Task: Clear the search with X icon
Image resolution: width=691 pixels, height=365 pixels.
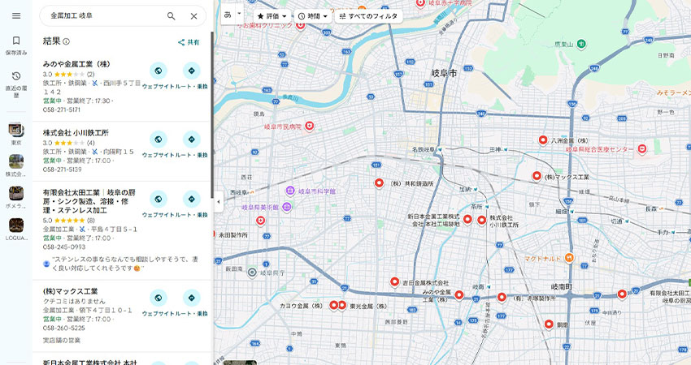Action: [x=193, y=16]
